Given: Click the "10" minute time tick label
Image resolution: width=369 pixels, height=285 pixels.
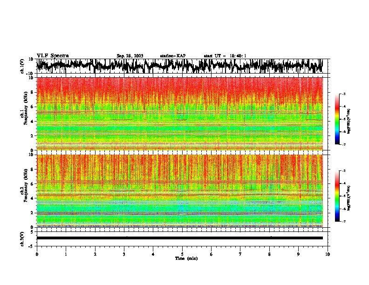Looking at the screenshot, I should (328, 254).
